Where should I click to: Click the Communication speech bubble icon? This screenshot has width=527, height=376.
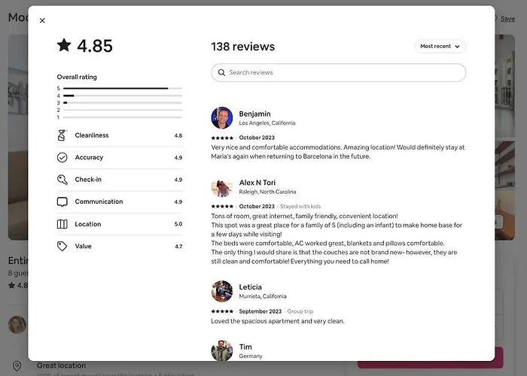click(x=62, y=202)
